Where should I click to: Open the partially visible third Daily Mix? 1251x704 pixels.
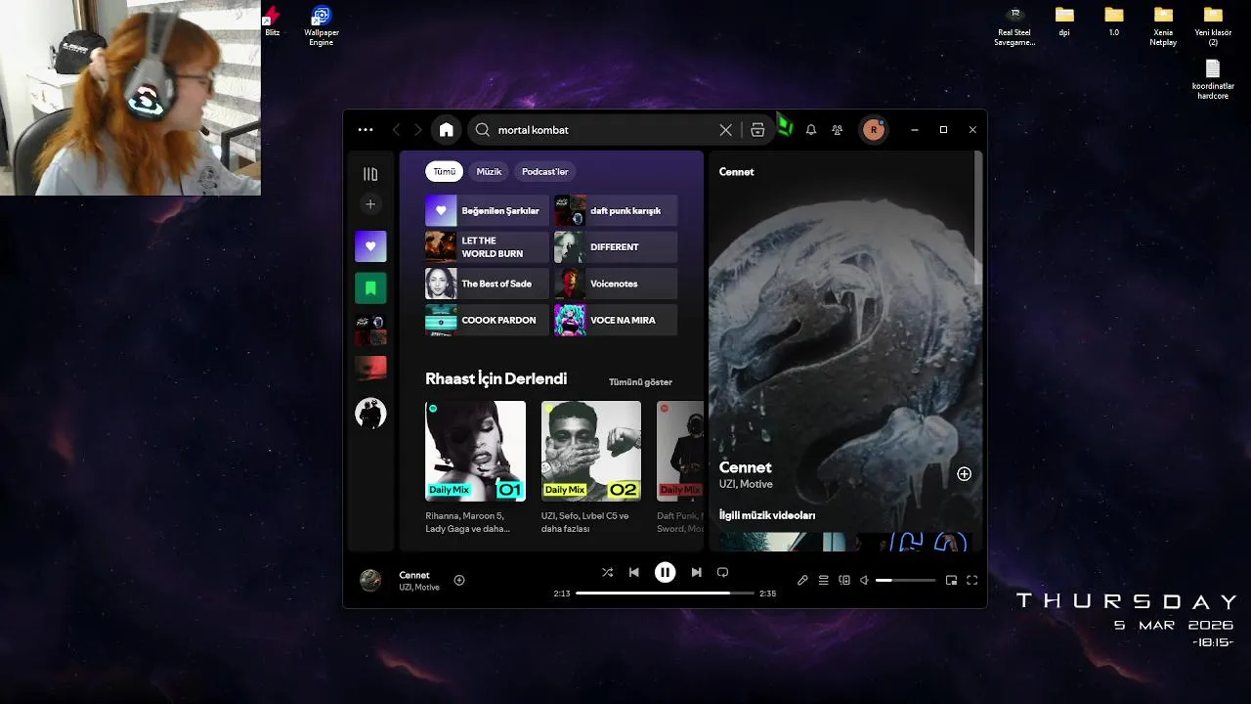(x=680, y=451)
